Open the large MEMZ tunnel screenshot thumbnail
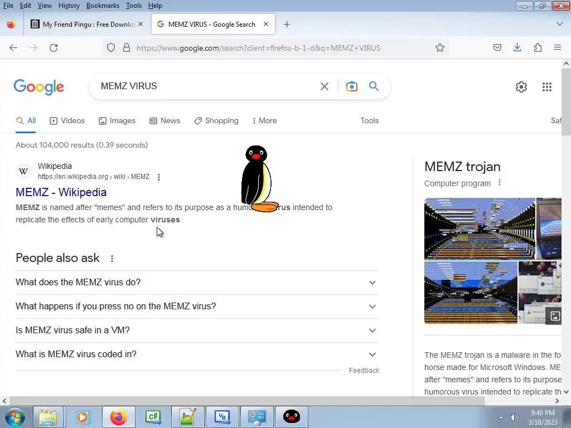The height and width of the screenshot is (428, 571). 480,228
